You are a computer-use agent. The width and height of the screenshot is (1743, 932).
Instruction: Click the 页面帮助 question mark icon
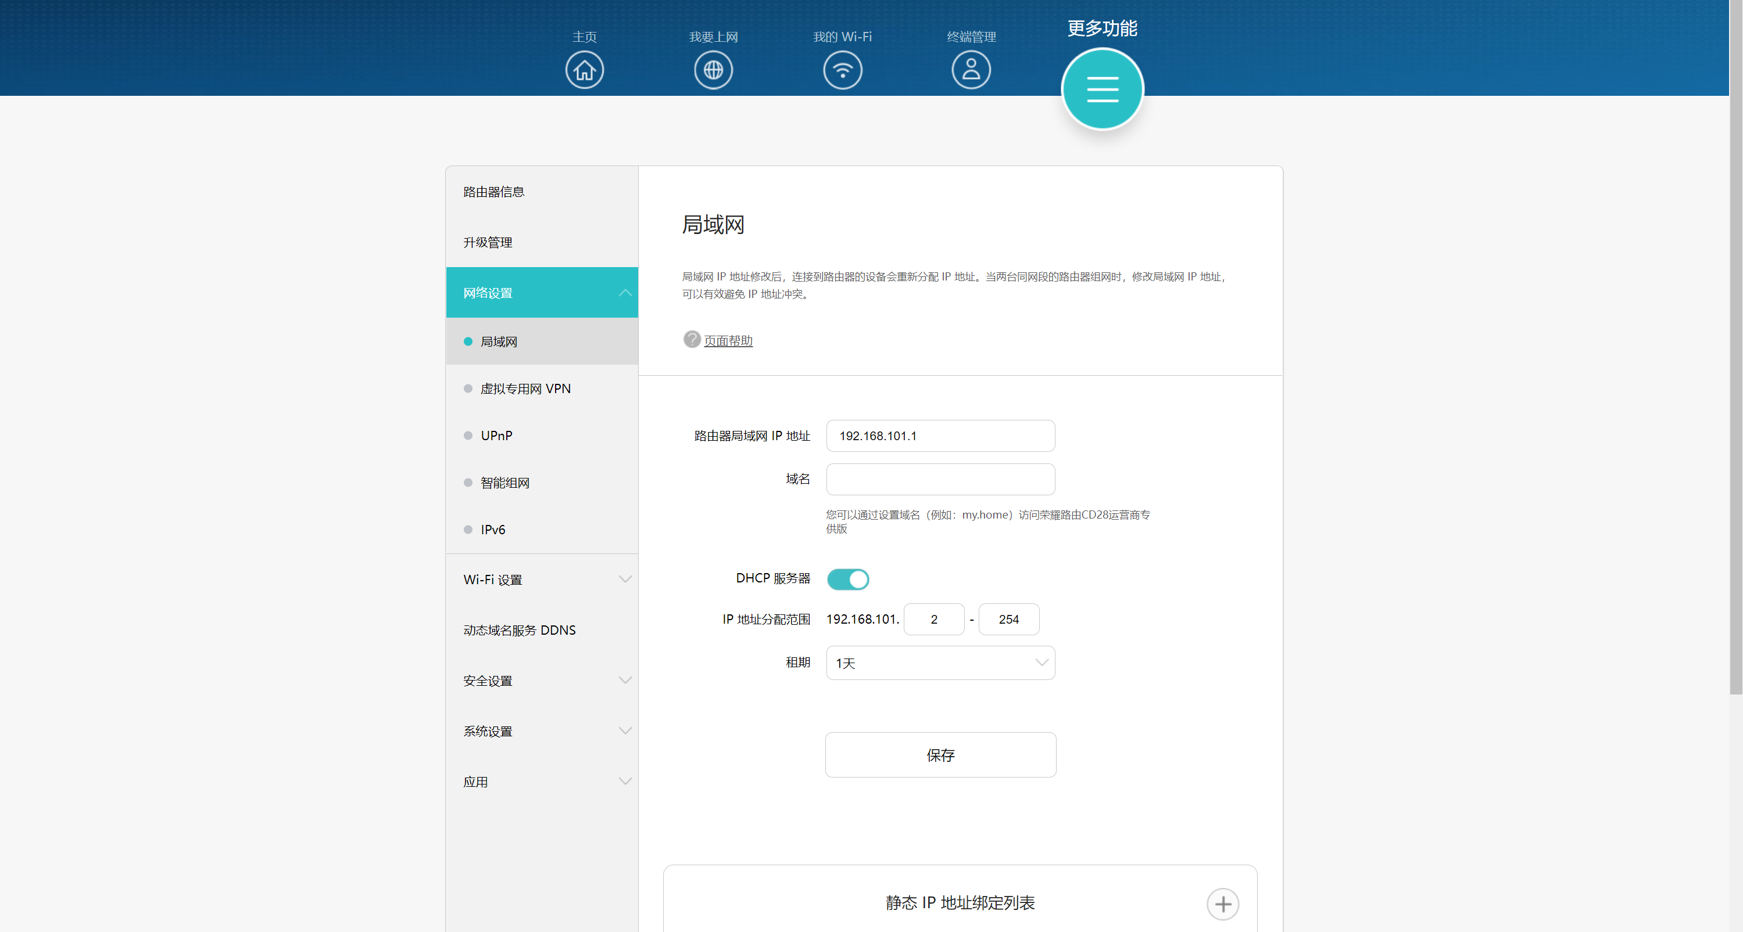point(692,339)
